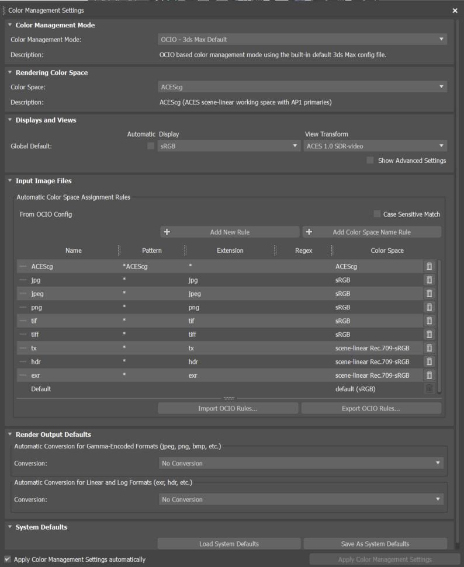Click Add Color Space Name Rule
The height and width of the screenshot is (567, 464).
[372, 232]
